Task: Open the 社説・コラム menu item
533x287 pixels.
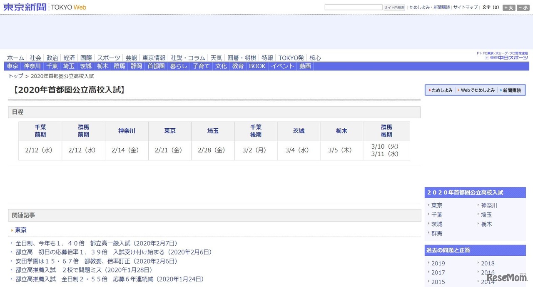Action: coord(188,58)
